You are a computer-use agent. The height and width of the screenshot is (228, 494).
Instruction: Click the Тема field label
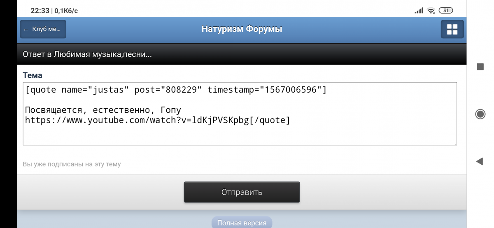coord(33,75)
